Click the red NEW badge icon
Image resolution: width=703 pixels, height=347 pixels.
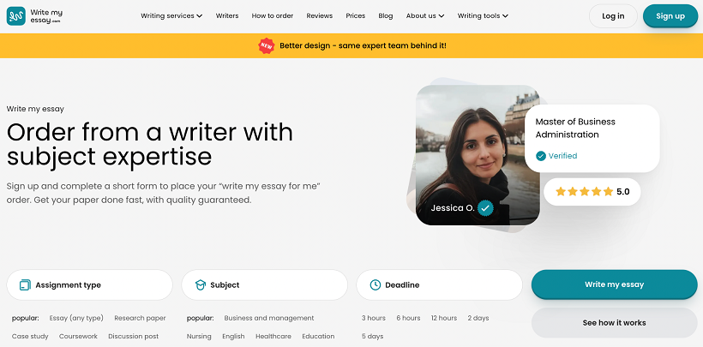(267, 45)
